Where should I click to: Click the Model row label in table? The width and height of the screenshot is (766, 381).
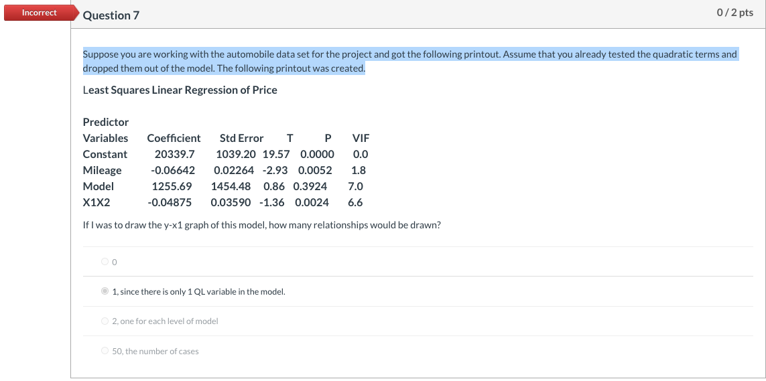tap(99, 186)
